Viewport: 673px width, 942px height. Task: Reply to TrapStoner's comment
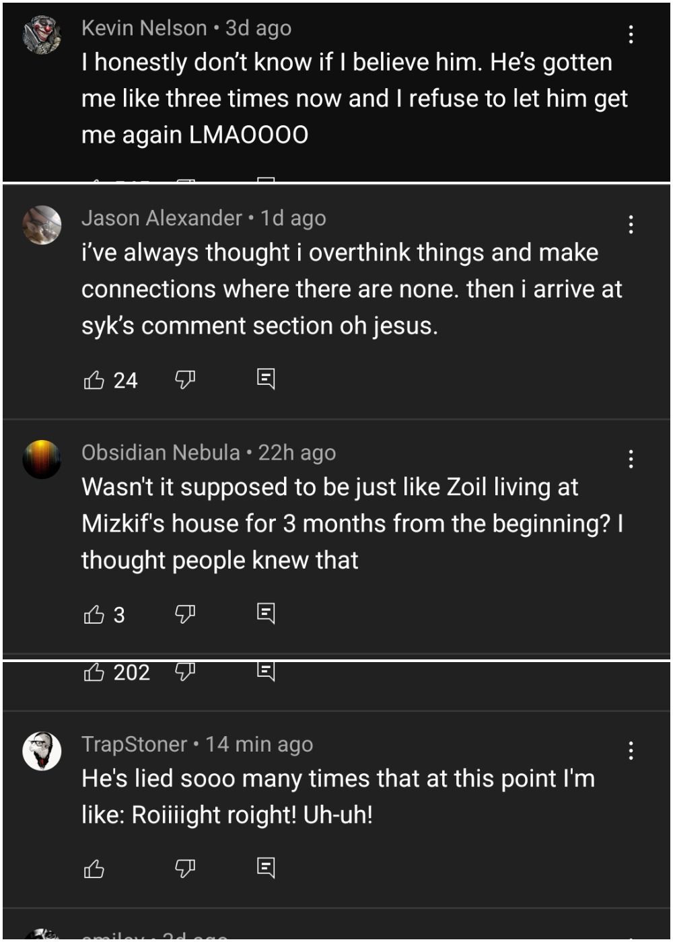tap(266, 867)
